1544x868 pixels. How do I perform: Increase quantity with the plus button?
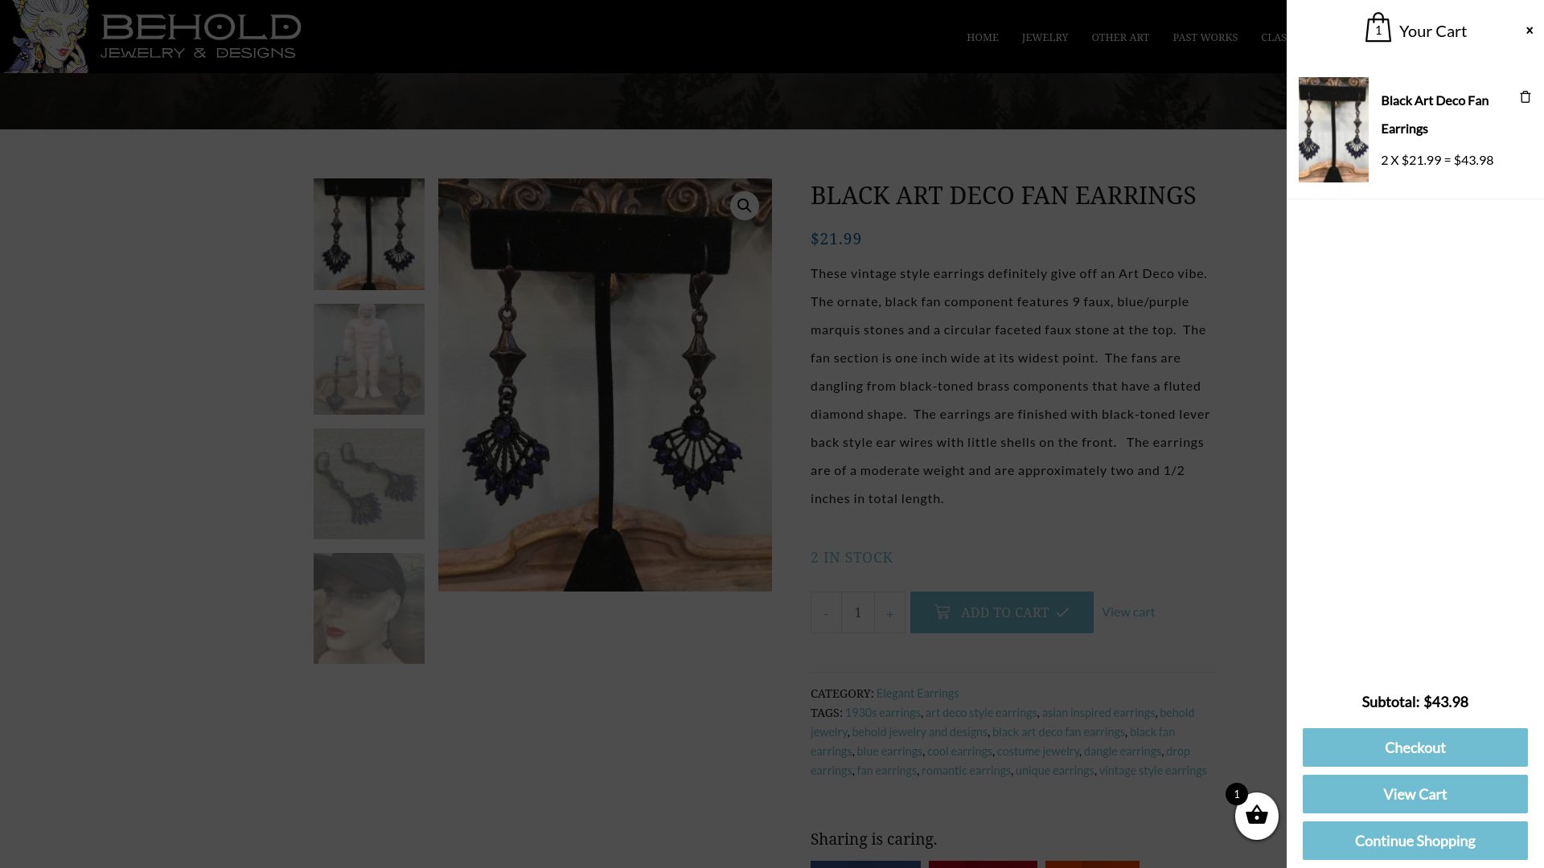[889, 612]
